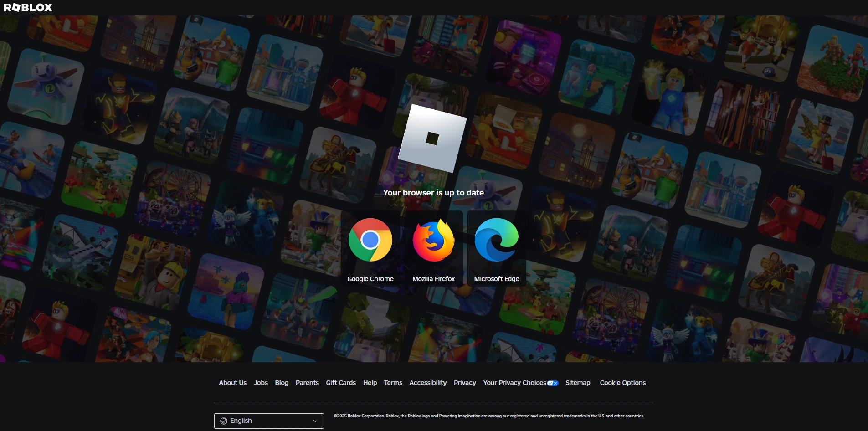Click the Roblox Corporation copyright notice
The height and width of the screenshot is (431, 868).
coord(488,416)
